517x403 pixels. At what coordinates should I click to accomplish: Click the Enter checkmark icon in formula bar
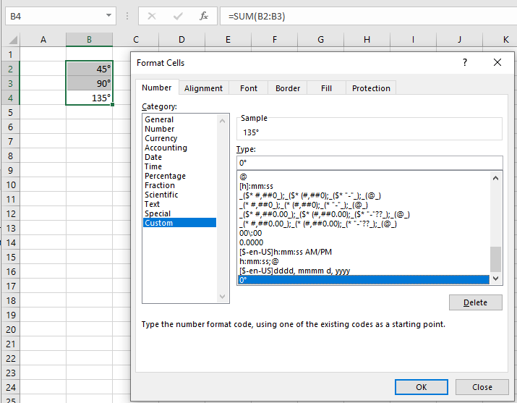pos(178,16)
